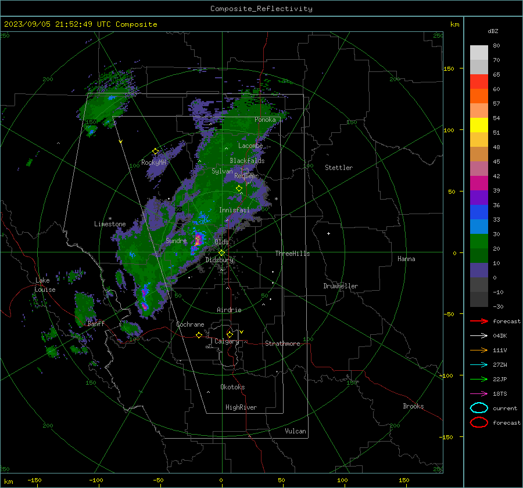Click the bright yellow 54 dBZ swatch
The image size is (523, 488).
tap(479, 125)
